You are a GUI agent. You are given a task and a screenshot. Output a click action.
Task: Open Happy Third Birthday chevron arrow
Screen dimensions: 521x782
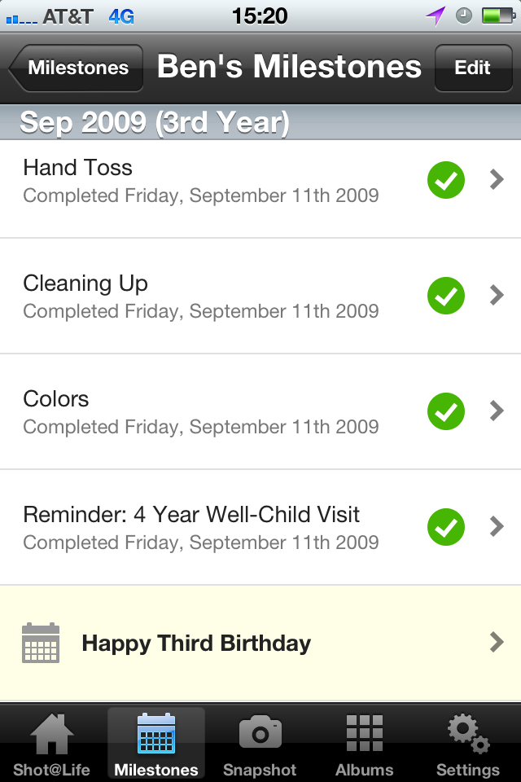[x=497, y=643]
